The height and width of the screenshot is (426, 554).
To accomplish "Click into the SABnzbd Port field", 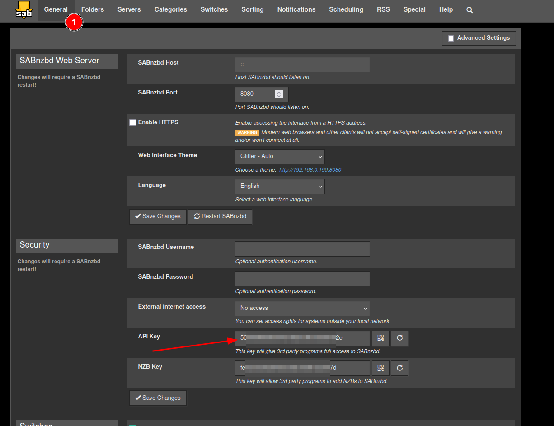I will tap(261, 94).
